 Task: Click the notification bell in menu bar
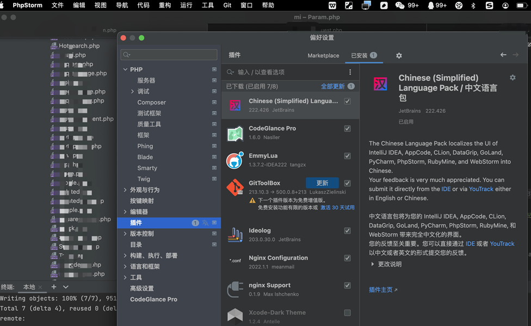431,5
